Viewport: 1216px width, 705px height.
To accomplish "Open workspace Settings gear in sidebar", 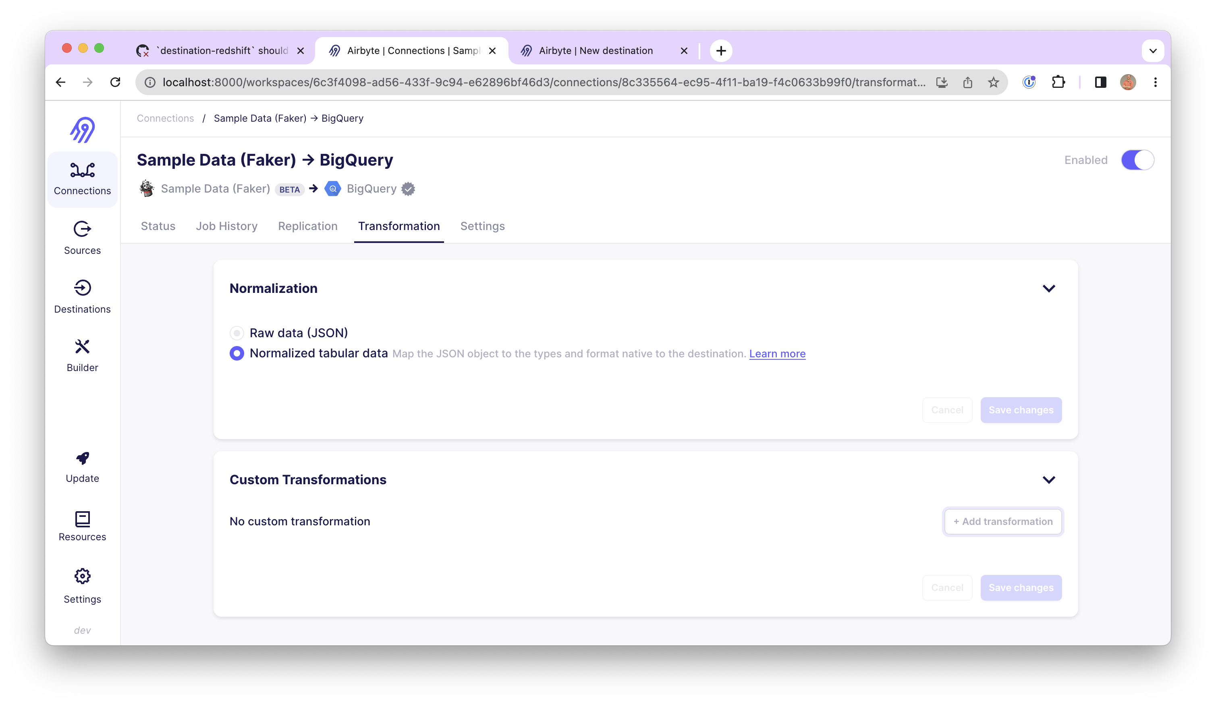I will point(82,585).
